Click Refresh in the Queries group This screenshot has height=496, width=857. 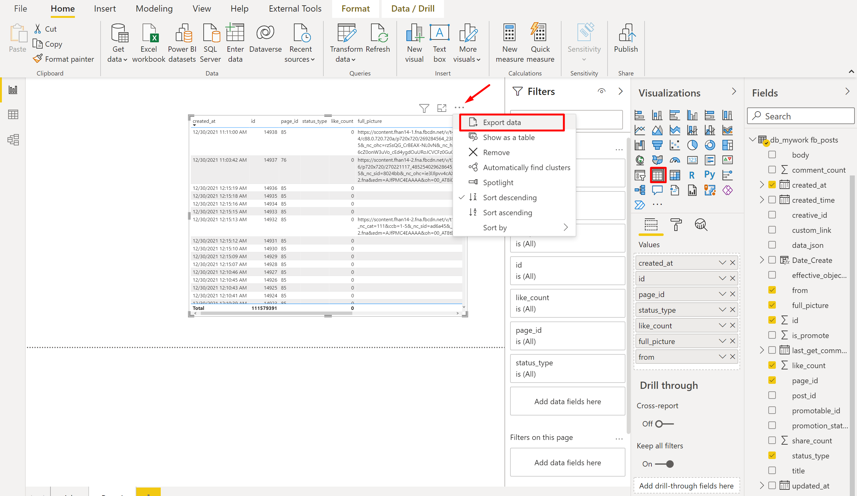click(x=378, y=39)
